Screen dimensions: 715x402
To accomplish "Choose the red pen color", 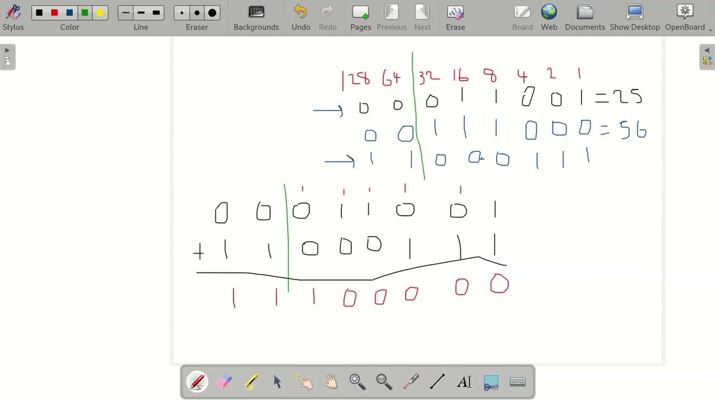I will [x=54, y=13].
